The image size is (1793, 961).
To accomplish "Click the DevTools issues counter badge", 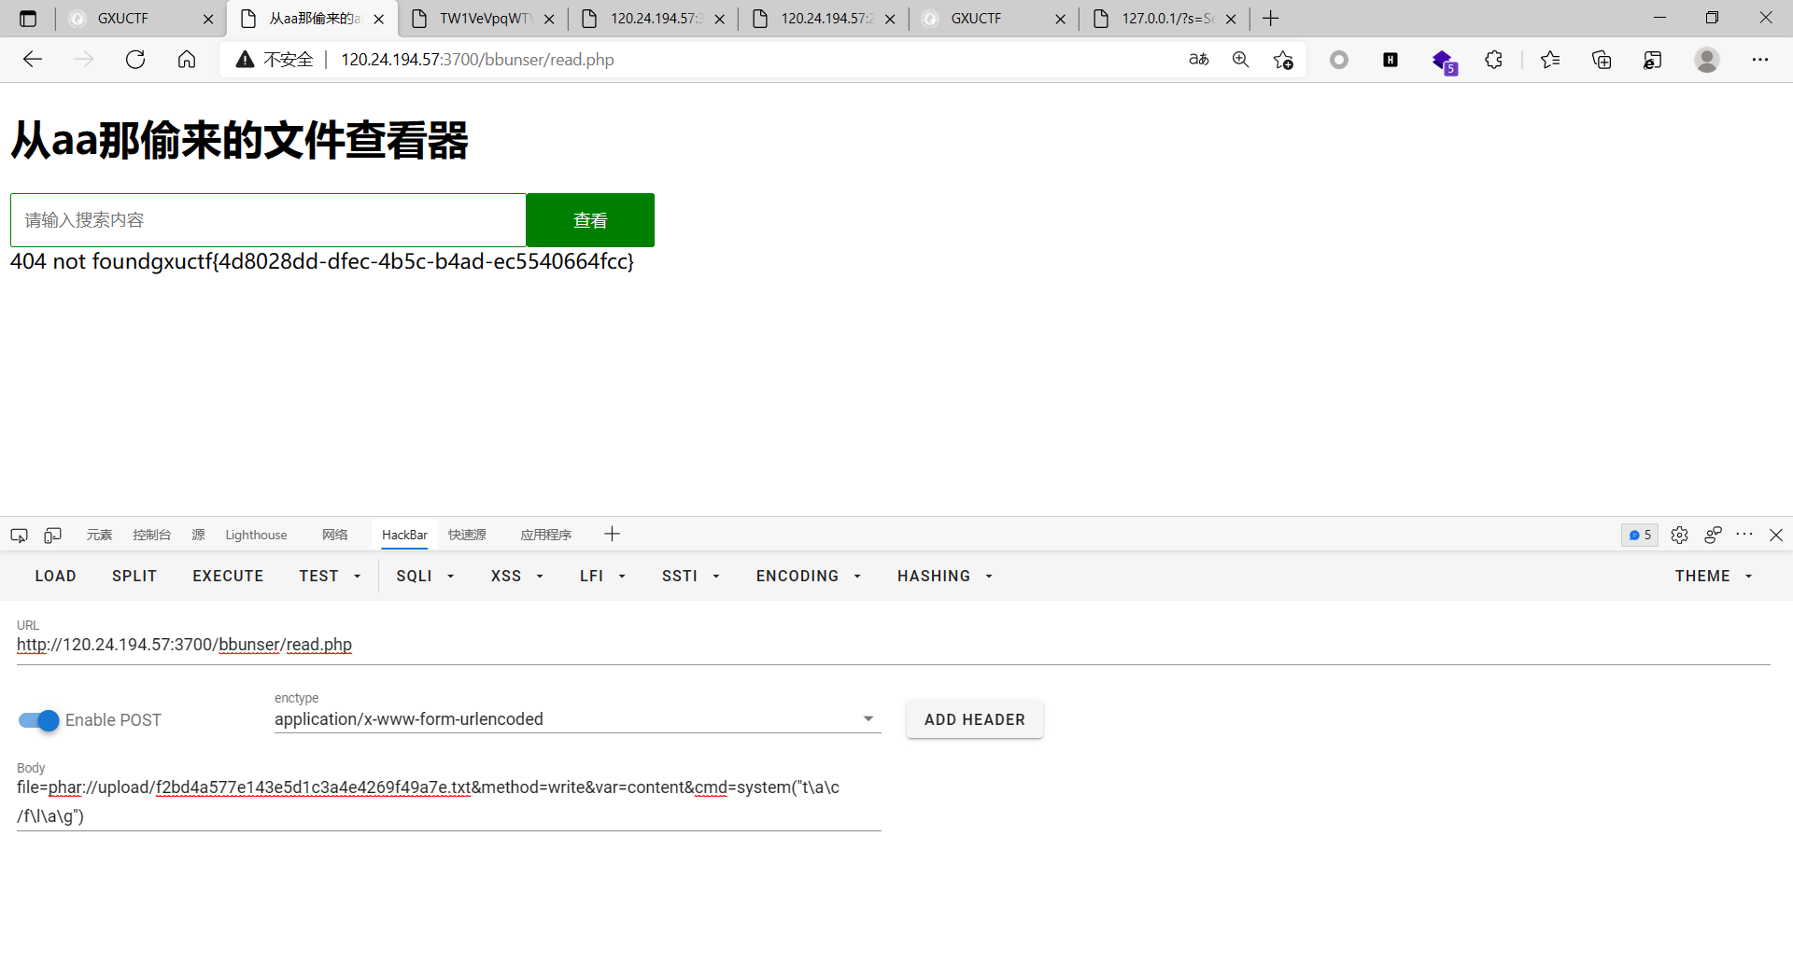I will click(1640, 535).
